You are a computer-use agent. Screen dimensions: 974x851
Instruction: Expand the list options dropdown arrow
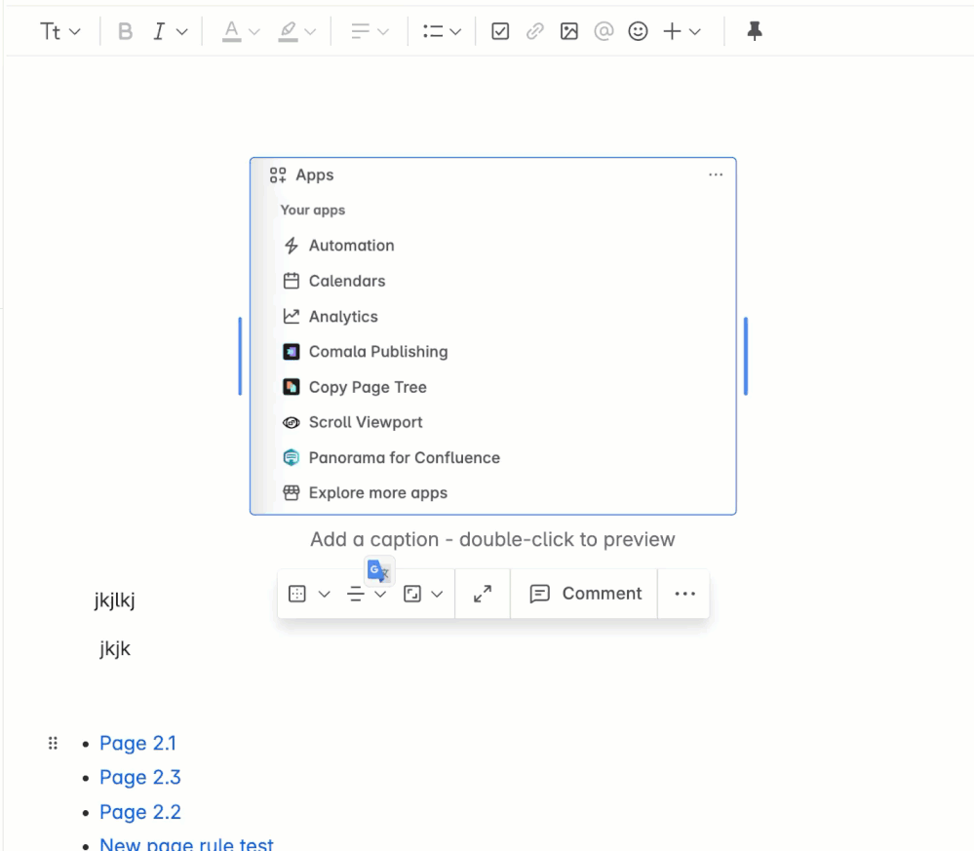pyautogui.click(x=455, y=31)
